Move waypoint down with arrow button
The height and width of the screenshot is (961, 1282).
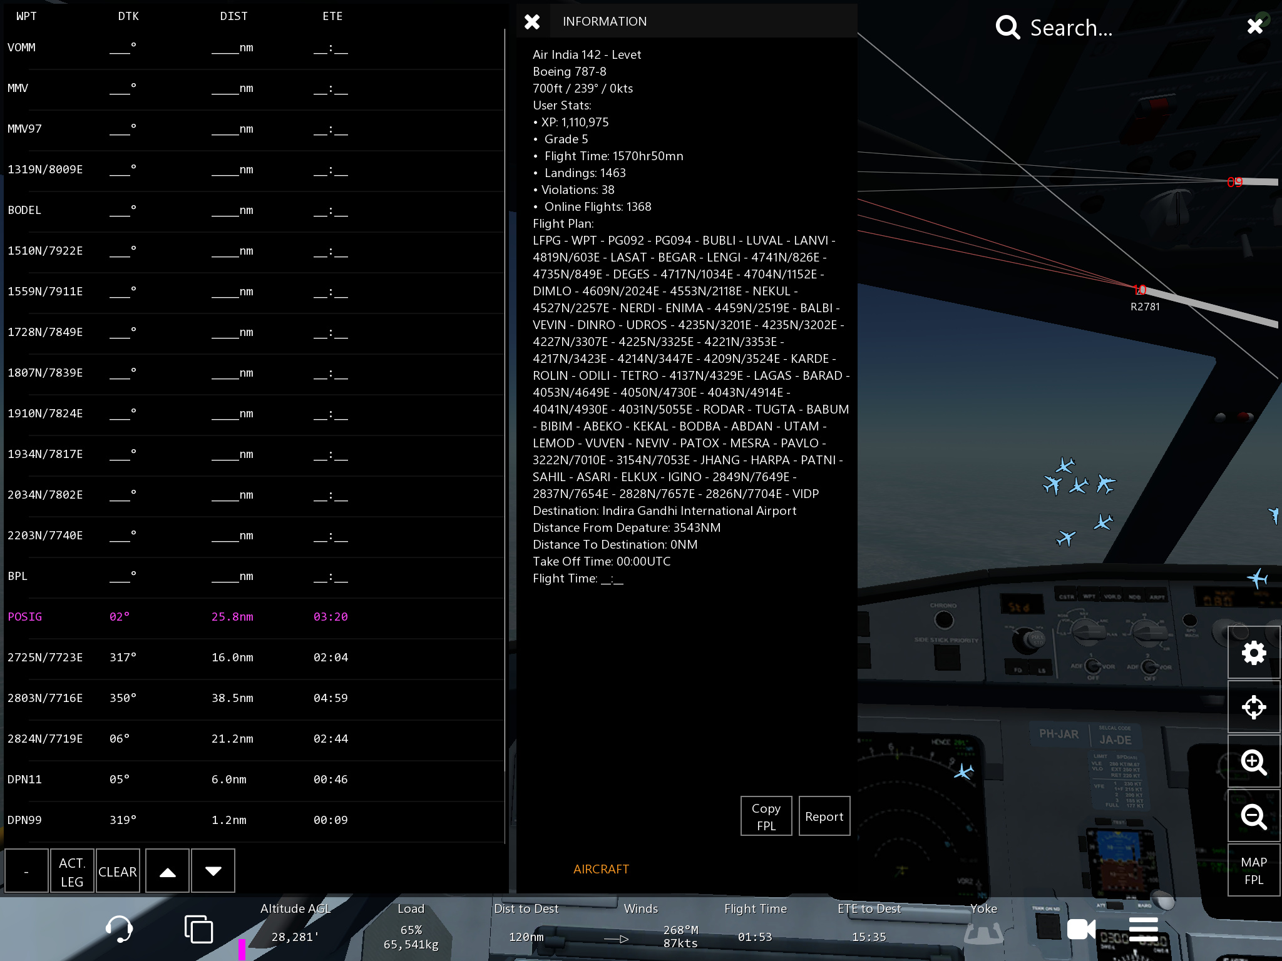pos(213,872)
